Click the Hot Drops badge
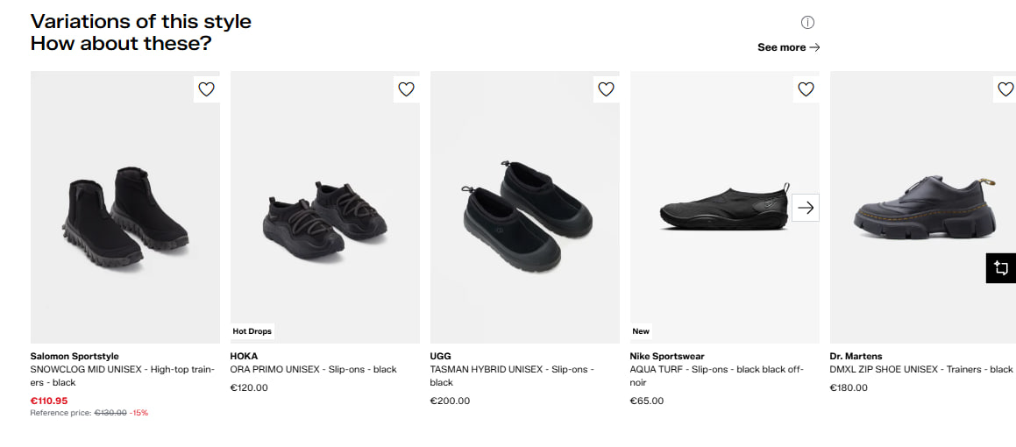1016x447 pixels. click(252, 331)
